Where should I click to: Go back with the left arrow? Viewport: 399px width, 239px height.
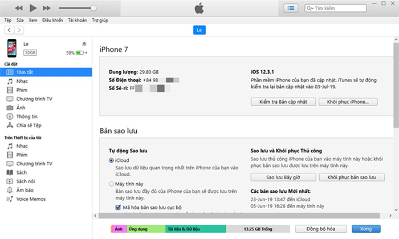click(x=9, y=30)
